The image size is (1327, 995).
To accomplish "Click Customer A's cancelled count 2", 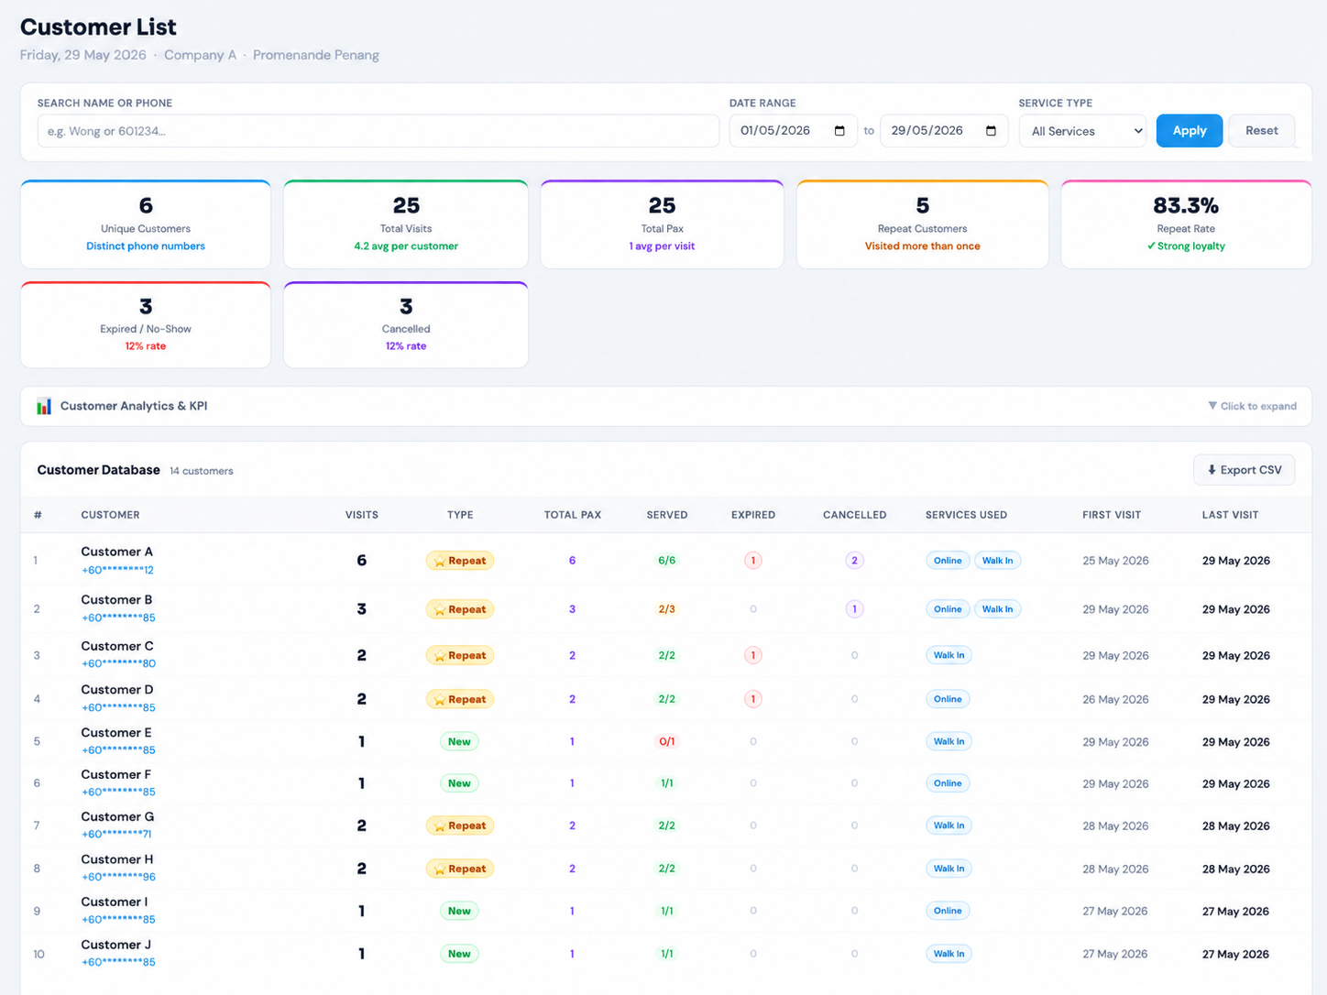I will 854,561.
